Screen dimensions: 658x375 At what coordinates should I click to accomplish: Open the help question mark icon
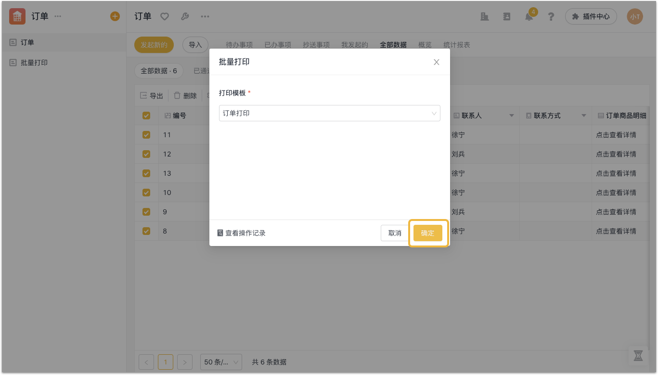[551, 16]
